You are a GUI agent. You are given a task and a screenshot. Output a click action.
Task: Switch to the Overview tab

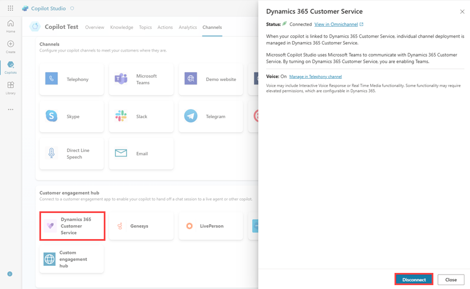[95, 27]
